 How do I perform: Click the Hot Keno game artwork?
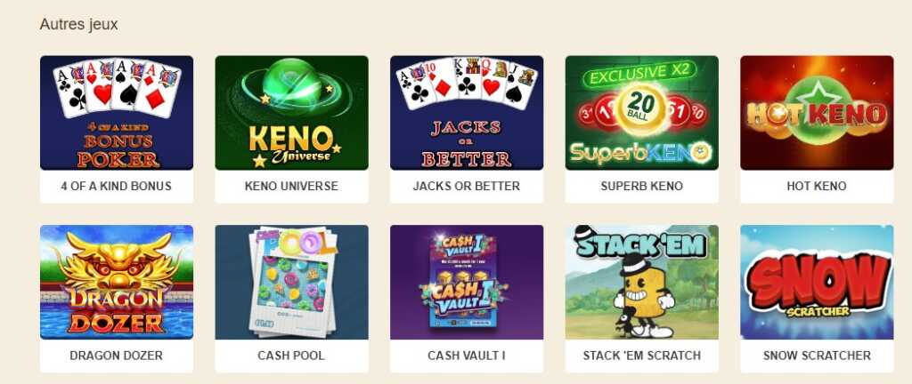(817, 113)
